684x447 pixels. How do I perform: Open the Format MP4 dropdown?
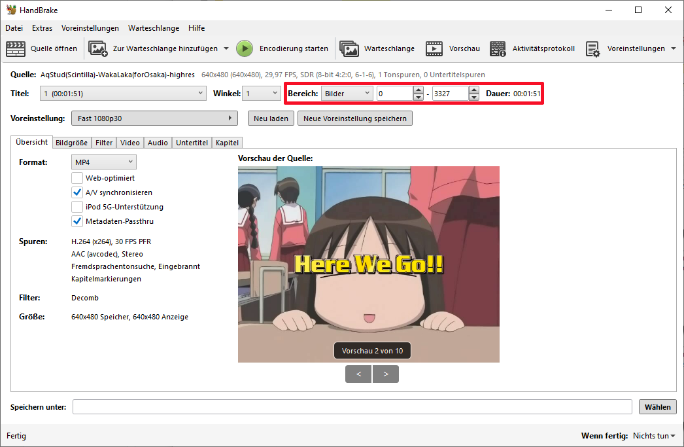coord(104,162)
